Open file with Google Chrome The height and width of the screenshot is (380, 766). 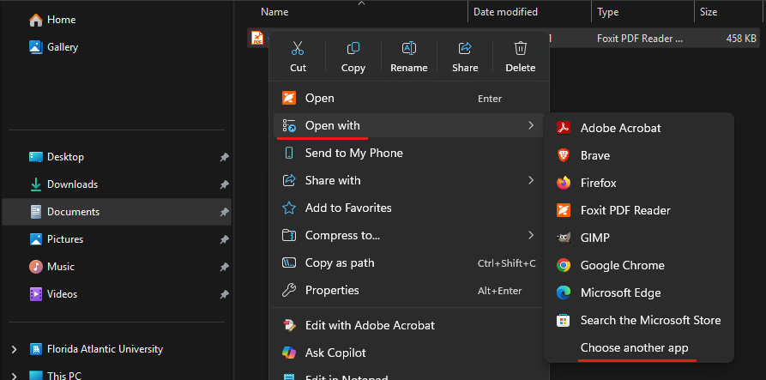point(622,265)
